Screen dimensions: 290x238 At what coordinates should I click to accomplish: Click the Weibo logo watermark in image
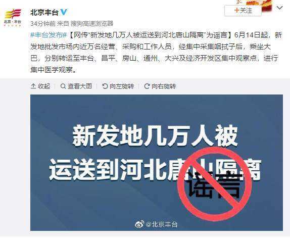[140, 224]
